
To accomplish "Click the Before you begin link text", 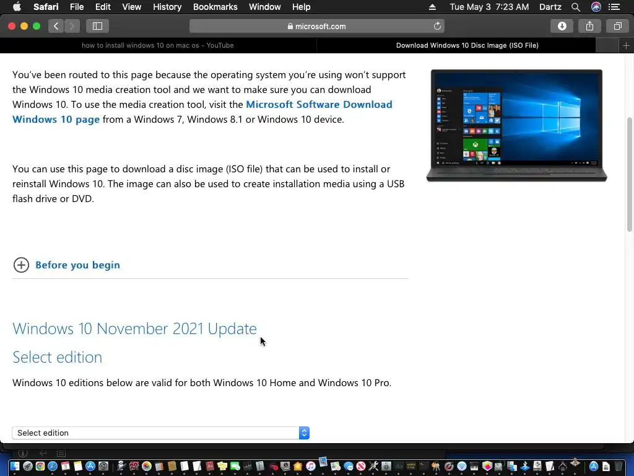I will (77, 265).
